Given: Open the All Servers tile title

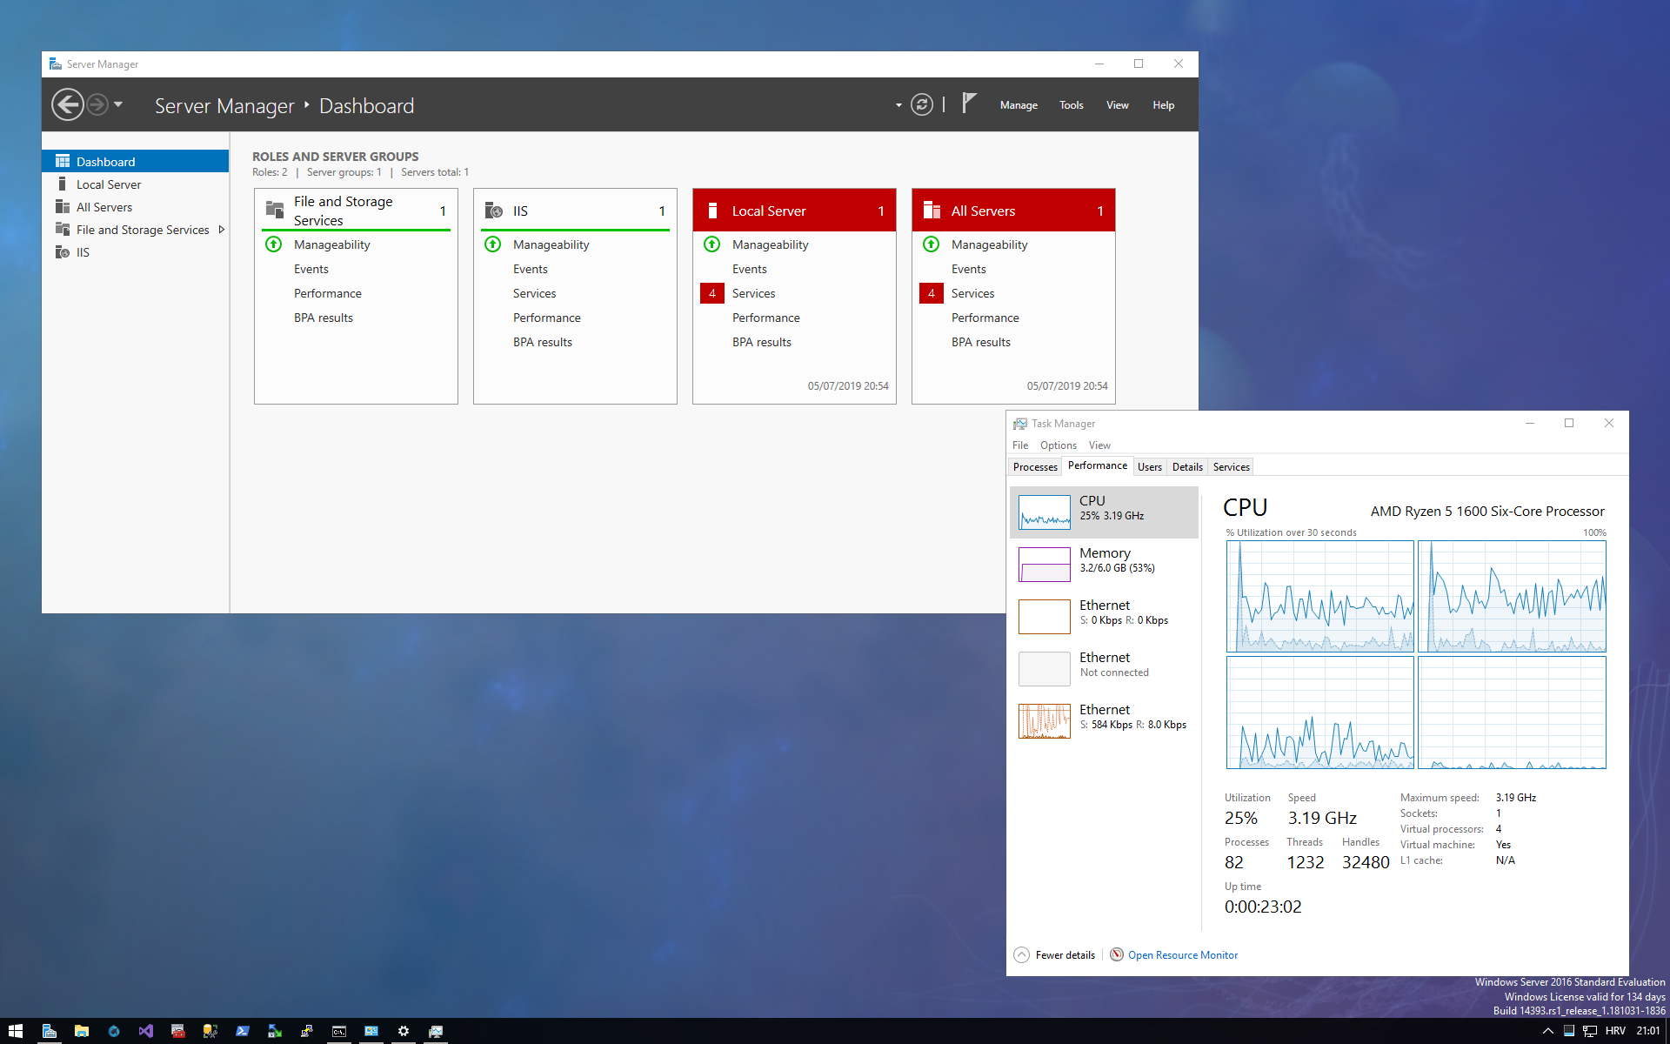Looking at the screenshot, I should tap(983, 211).
